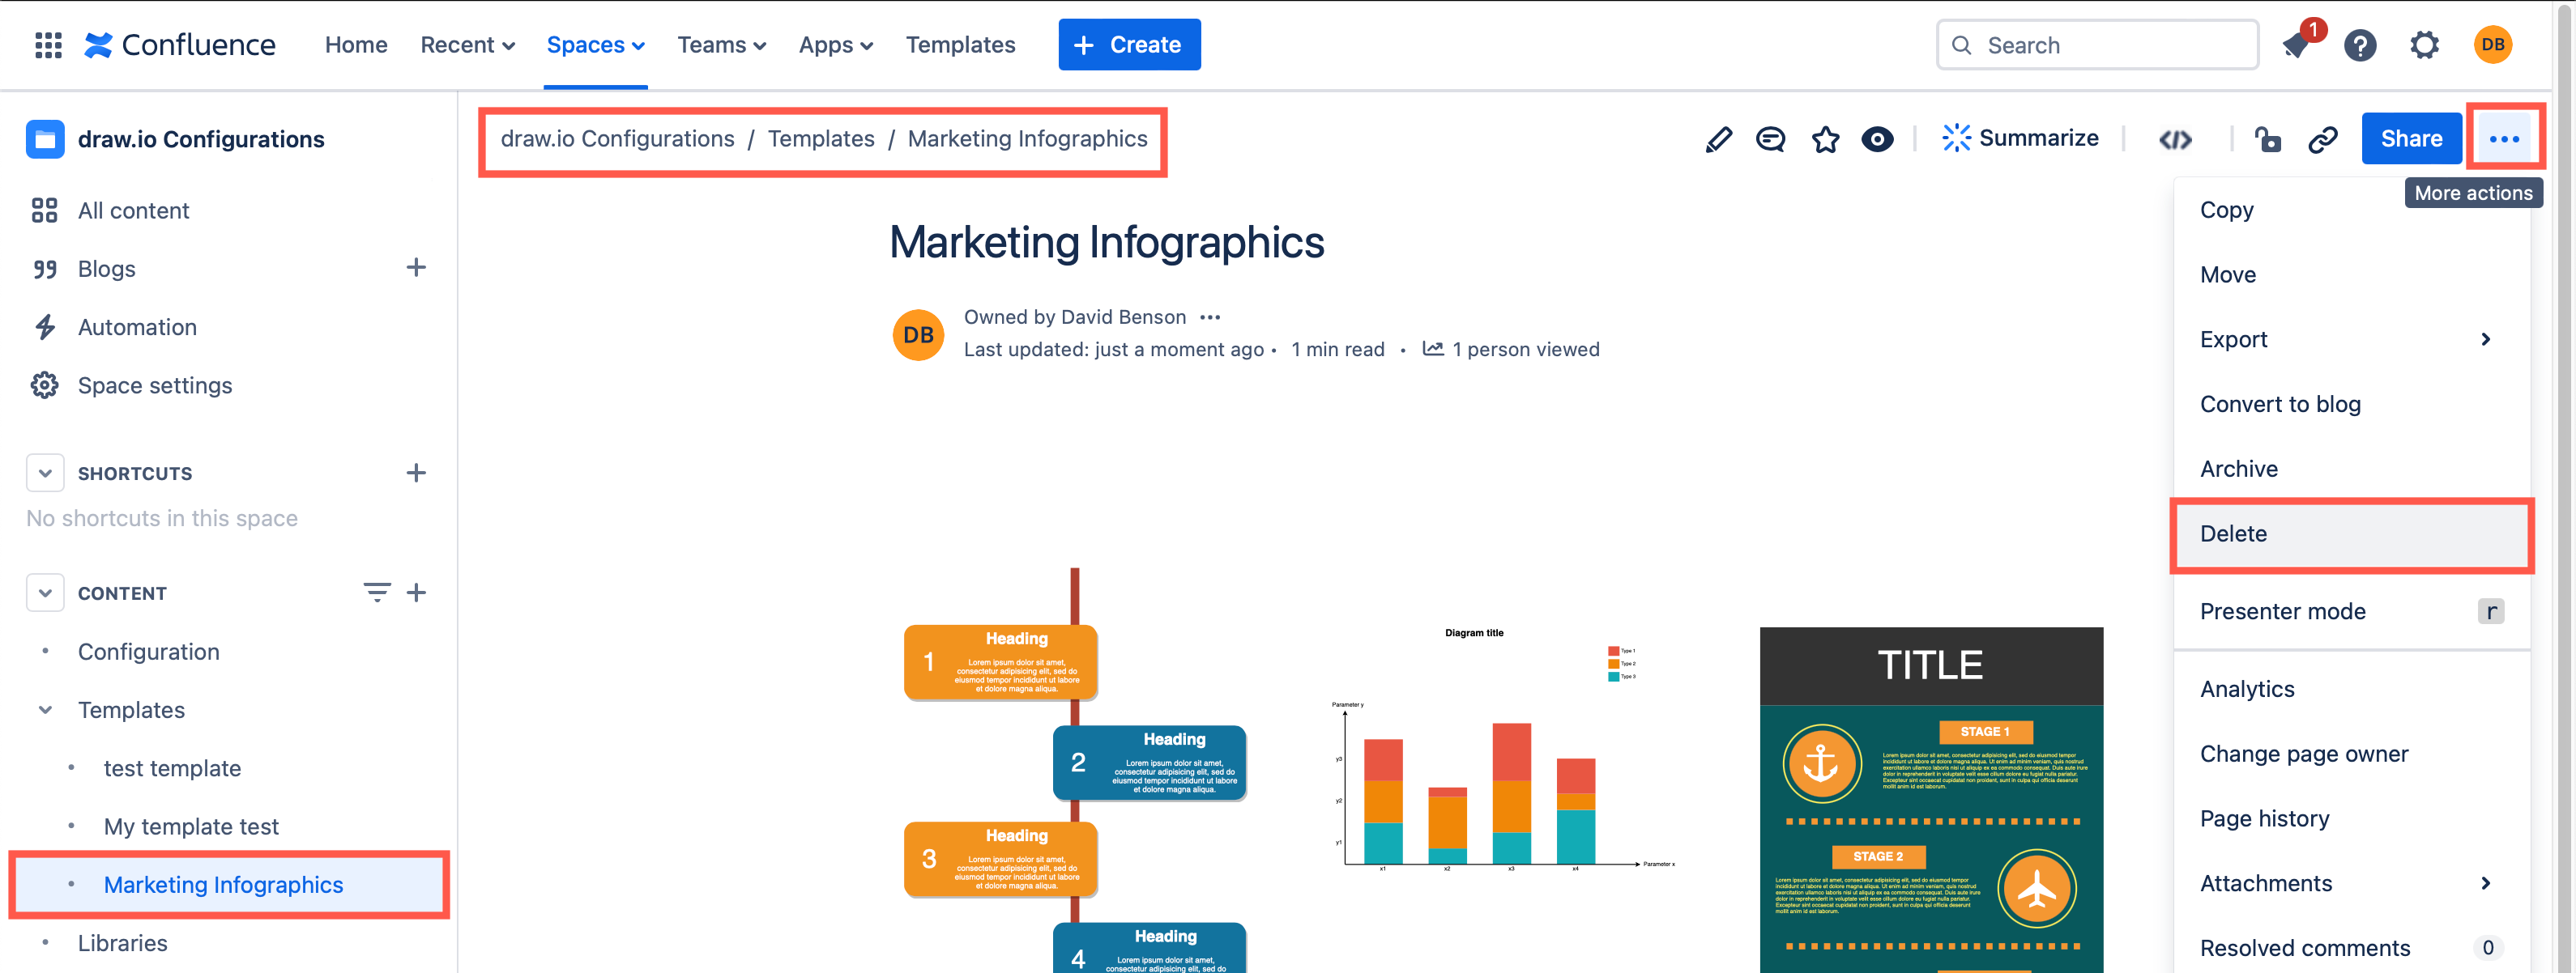2576x973 pixels.
Task: Click the Edit page pencil icon
Action: pos(1717,139)
